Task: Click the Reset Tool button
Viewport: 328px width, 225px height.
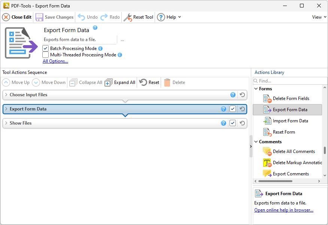Action: coord(139,17)
